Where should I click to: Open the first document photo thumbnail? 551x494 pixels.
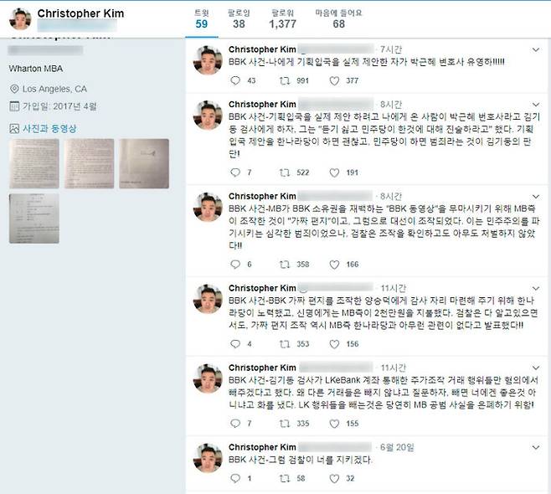tap(34, 163)
